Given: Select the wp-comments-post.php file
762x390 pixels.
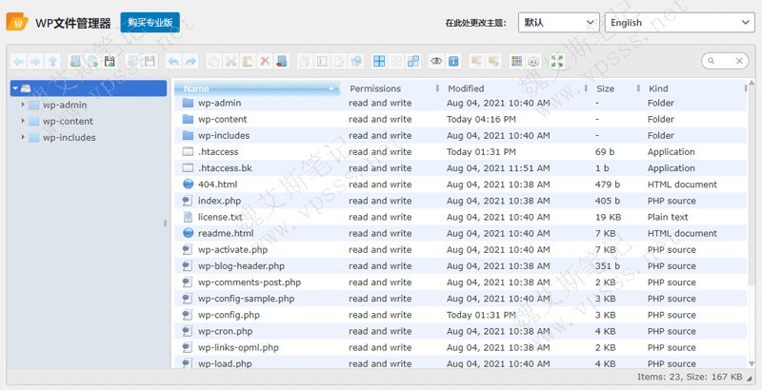Looking at the screenshot, I should (460, 283).
